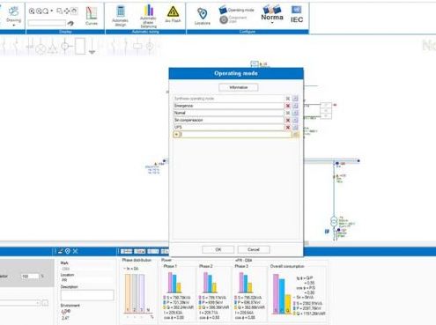This screenshot has width=436, height=325.
Task: Run Automatic design from ribbon
Action: pyautogui.click(x=120, y=16)
